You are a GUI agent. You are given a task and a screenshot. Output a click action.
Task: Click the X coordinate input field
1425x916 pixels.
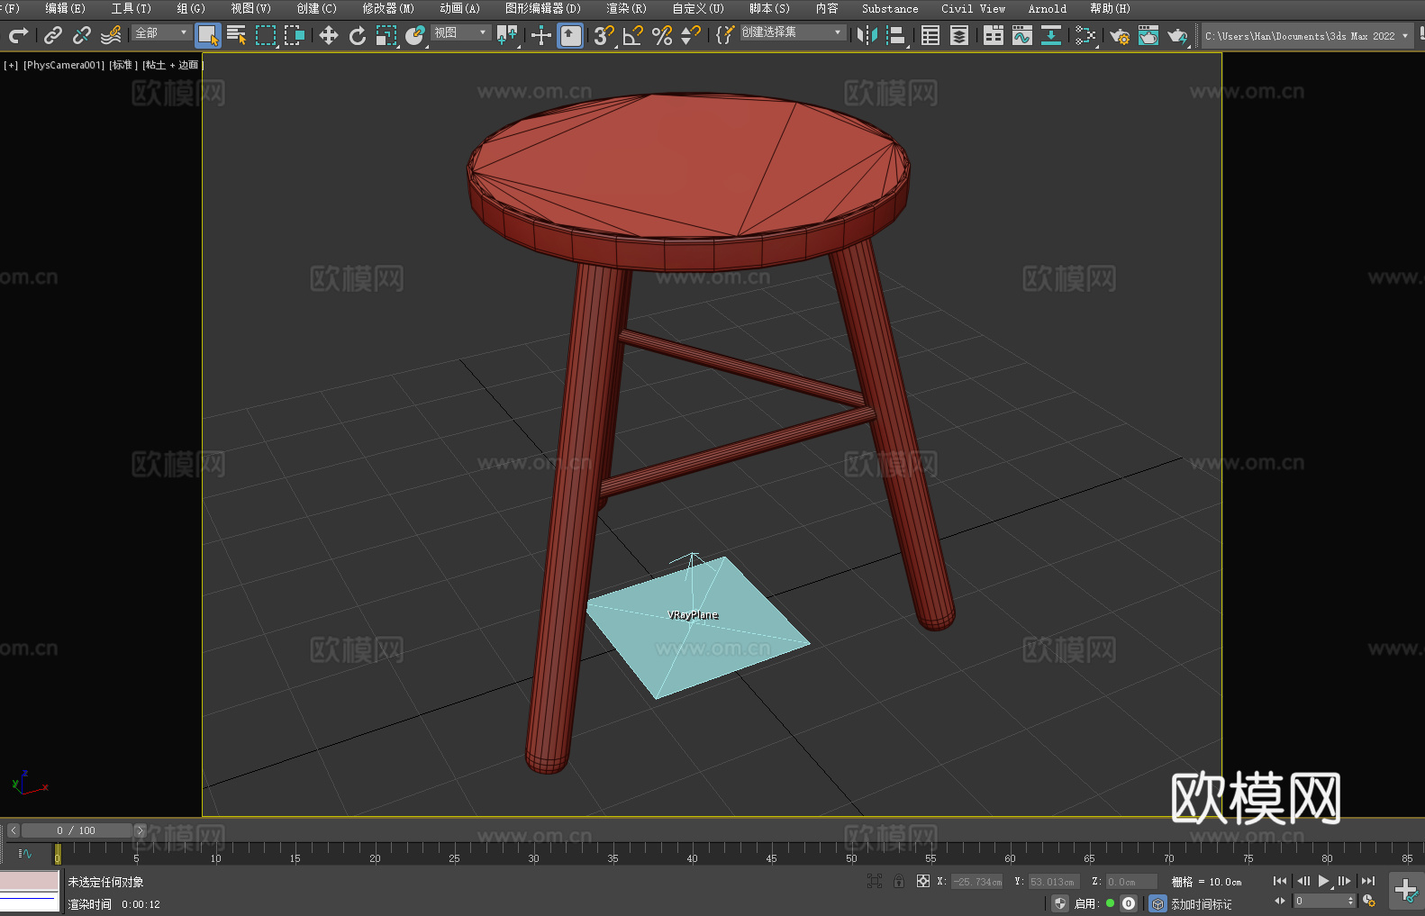click(x=976, y=882)
